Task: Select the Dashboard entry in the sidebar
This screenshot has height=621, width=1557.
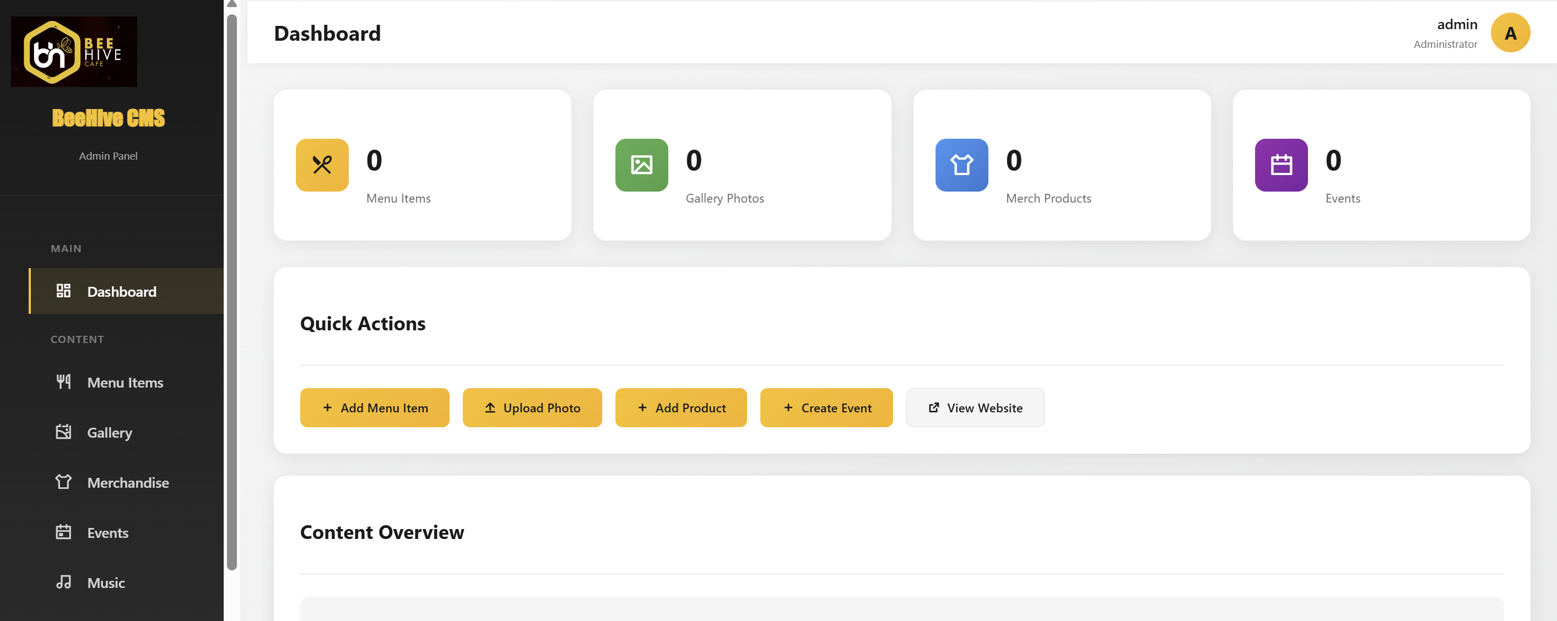Action: (122, 291)
